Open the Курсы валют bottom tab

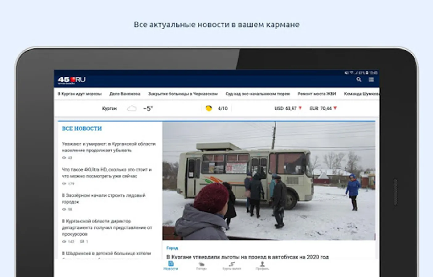point(232,266)
